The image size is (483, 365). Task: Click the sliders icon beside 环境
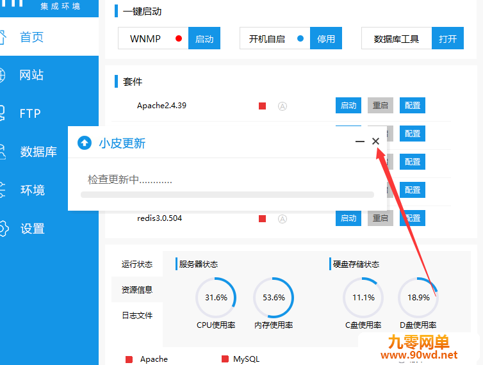pyautogui.click(x=3, y=190)
